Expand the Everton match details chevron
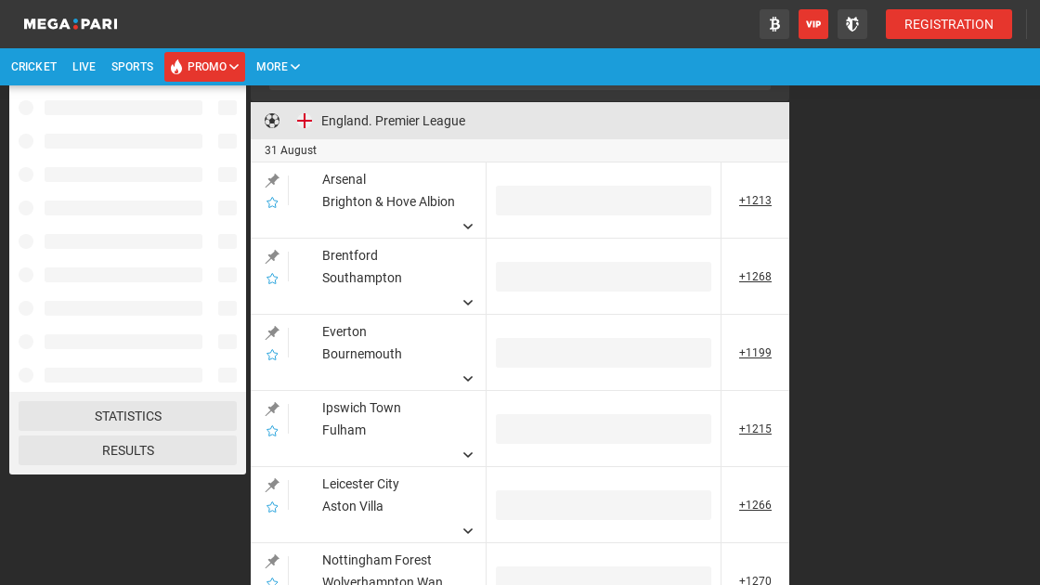The image size is (1040, 585). 468,379
